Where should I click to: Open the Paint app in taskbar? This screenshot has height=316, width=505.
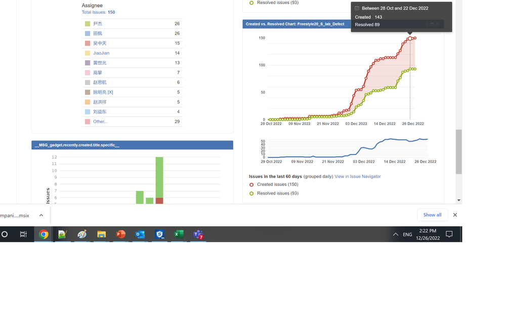point(82,234)
